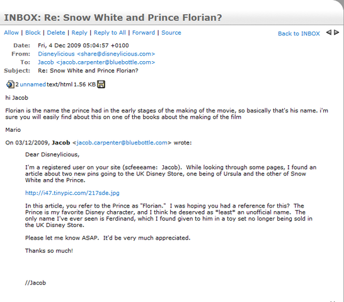
Task: Open the unnamed attachment link
Action: pyautogui.click(x=33, y=84)
